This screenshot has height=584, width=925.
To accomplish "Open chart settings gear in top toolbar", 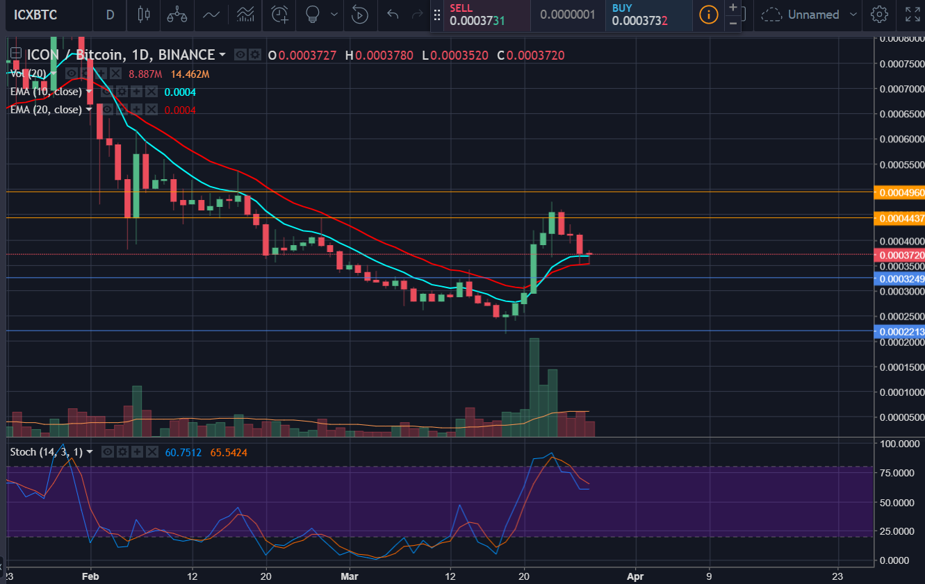I will 879,14.
